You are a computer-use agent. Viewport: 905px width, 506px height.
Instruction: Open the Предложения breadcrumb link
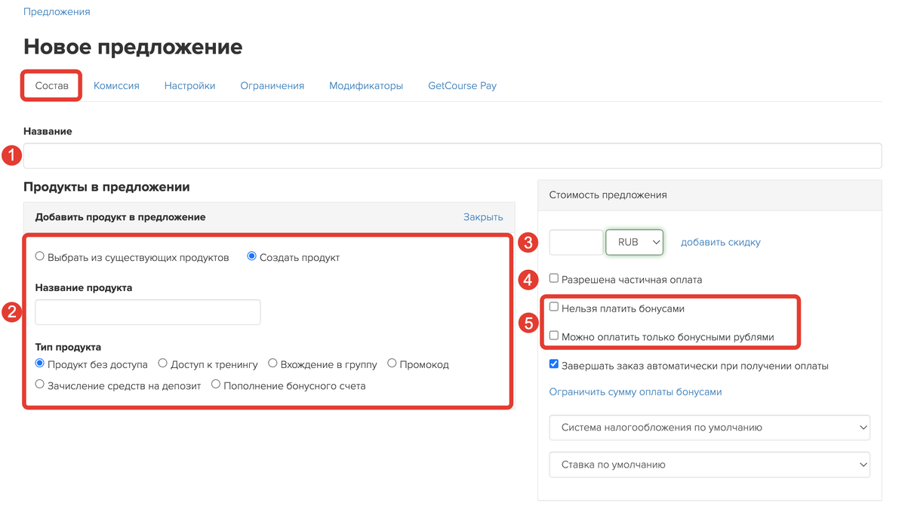57,11
